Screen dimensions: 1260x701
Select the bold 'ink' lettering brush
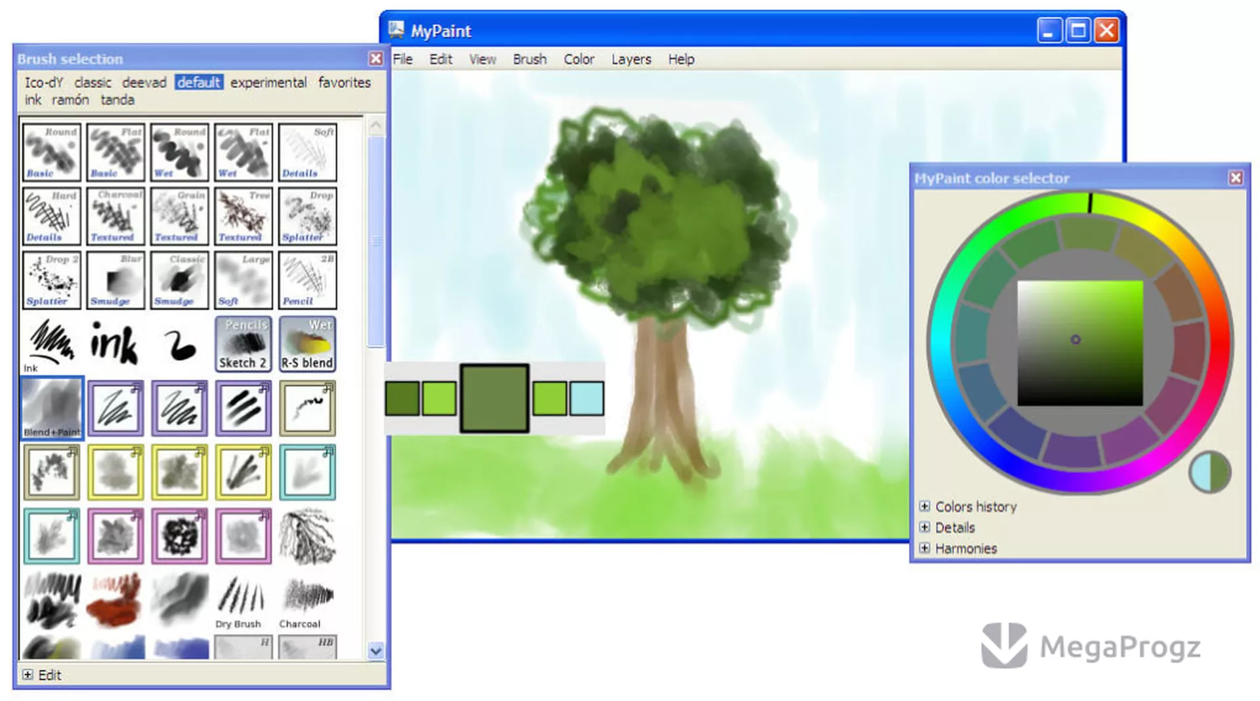114,344
